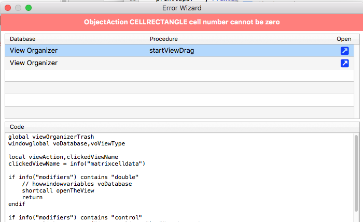Screen dimensions: 363x222
Task: Click the code pane vertical scrollbar
Action: pos(356,173)
